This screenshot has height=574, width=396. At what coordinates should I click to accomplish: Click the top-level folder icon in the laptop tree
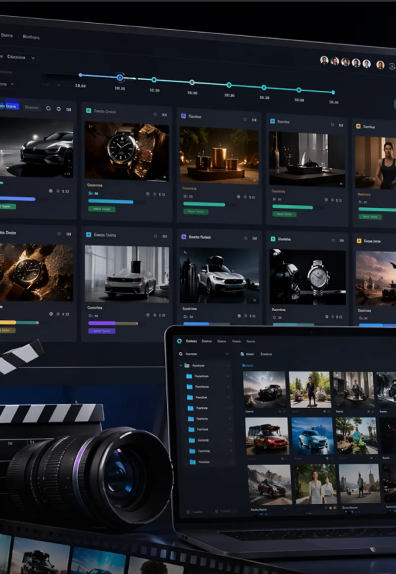pyautogui.click(x=187, y=365)
